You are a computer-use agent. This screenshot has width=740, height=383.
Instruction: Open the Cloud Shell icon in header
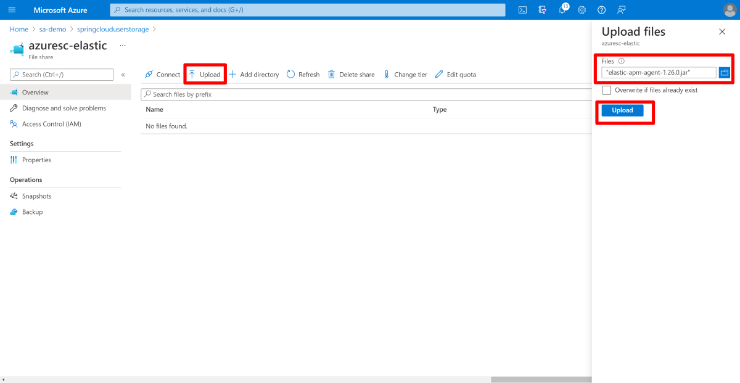click(522, 10)
